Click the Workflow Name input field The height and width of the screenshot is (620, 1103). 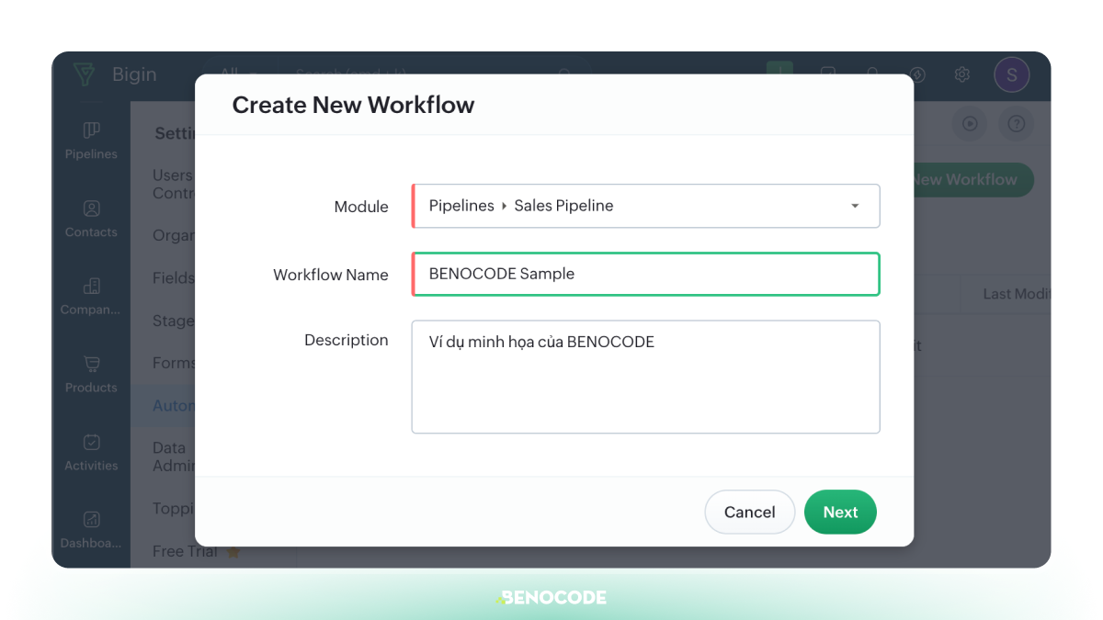click(645, 274)
